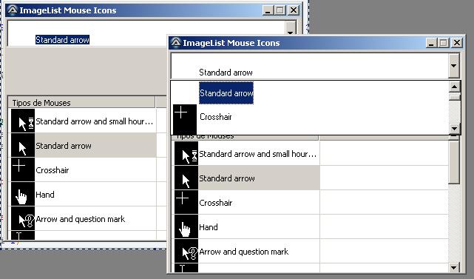The height and width of the screenshot is (279, 474).
Task: Click the front list's bottom scroll-down arrow
Action: 453,267
